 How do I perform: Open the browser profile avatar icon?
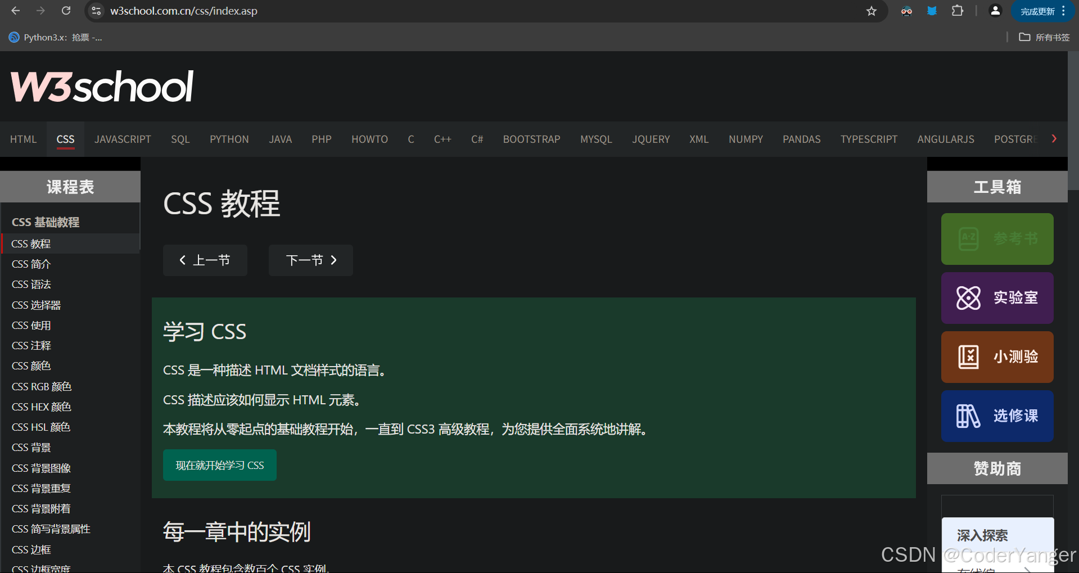point(995,11)
